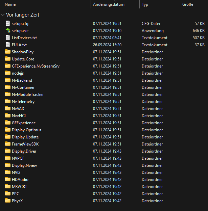Select the ShadowPlay folder icon

(8, 52)
